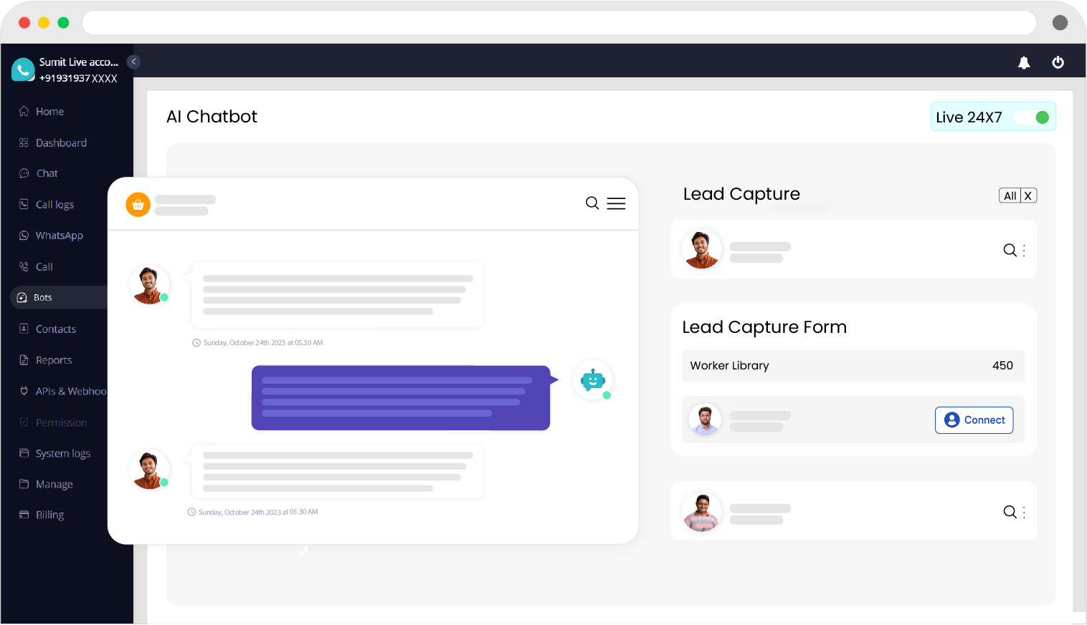Click the Connect button
Viewport: 1087px width, 625px height.
pos(974,420)
